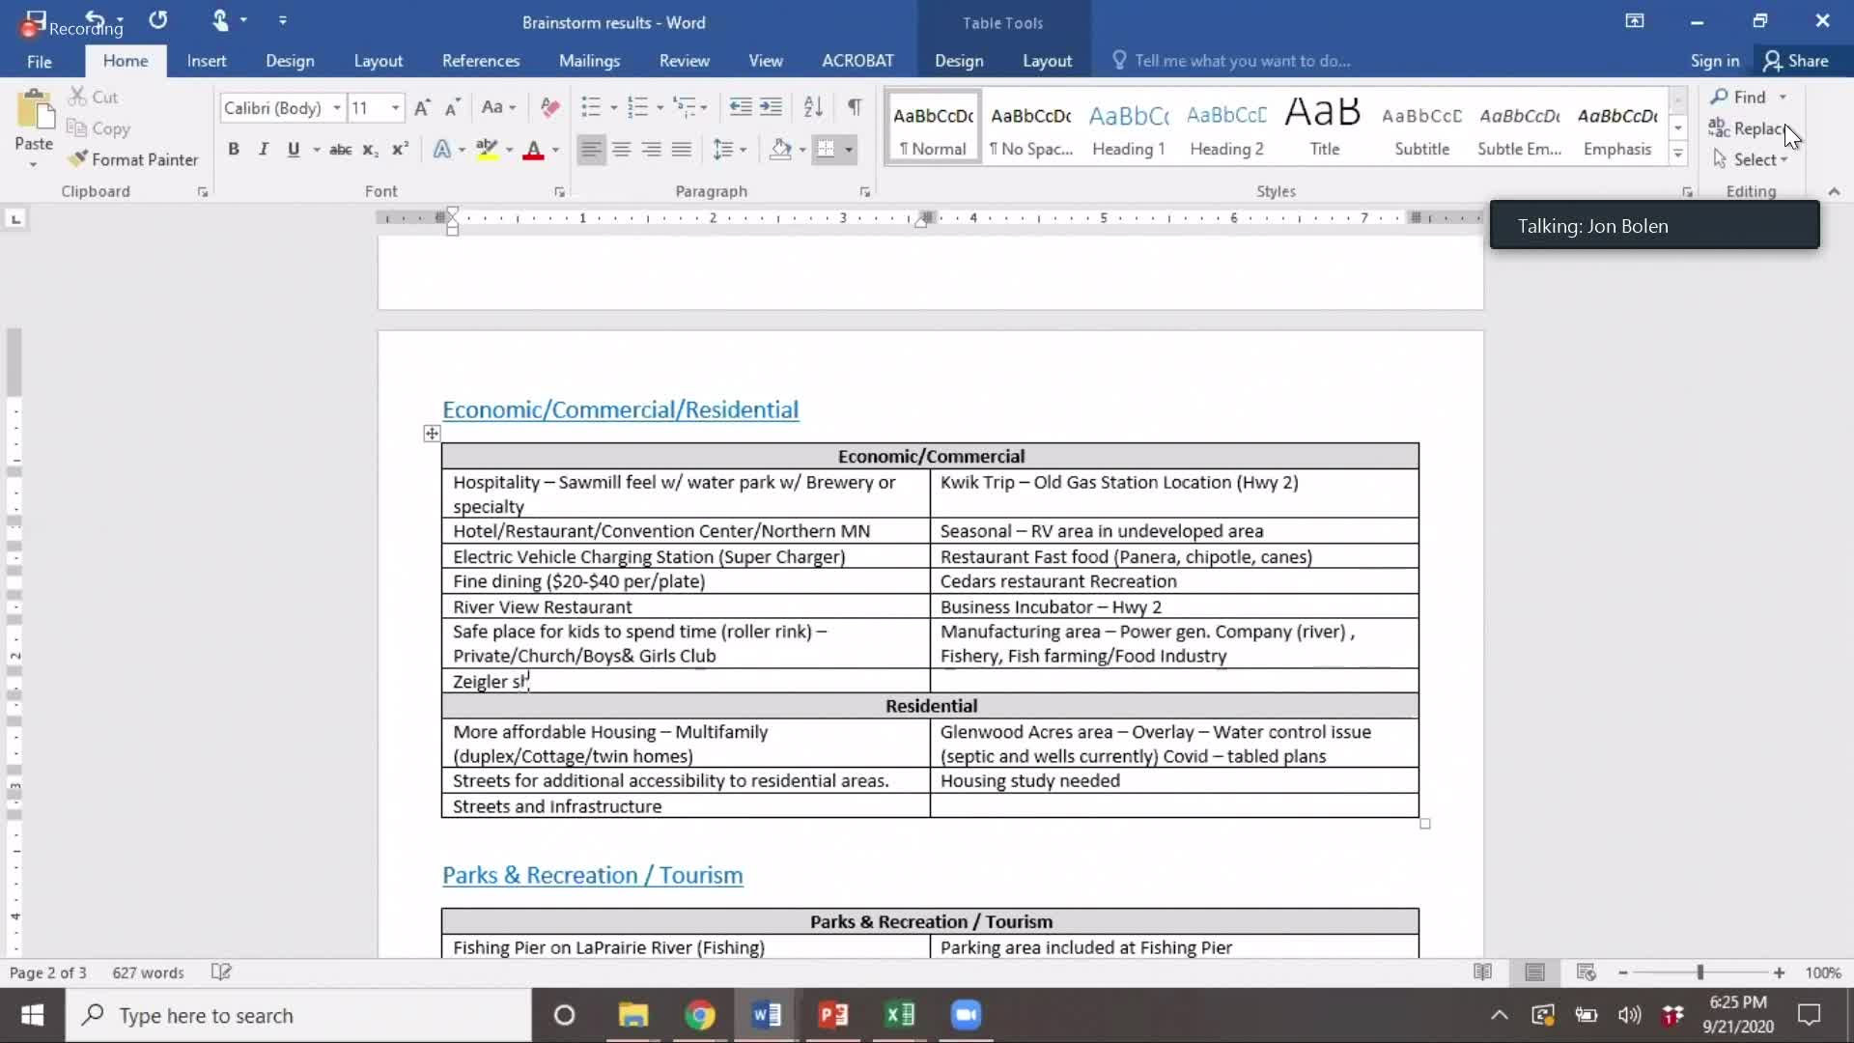Screen dimensions: 1854x1043
Task: Click the Zeigler cell in table
Action: tap(686, 681)
